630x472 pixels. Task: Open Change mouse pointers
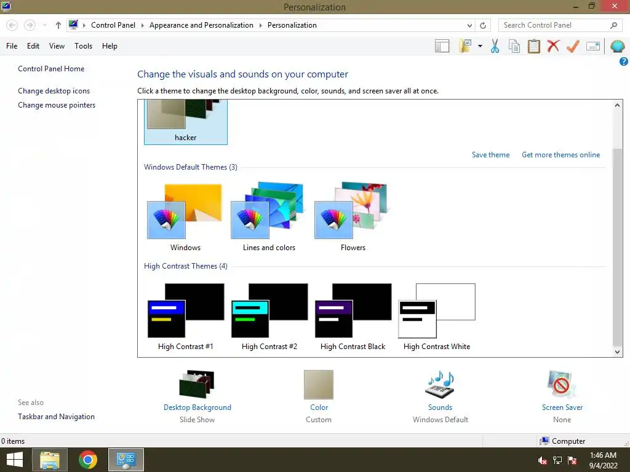point(57,104)
